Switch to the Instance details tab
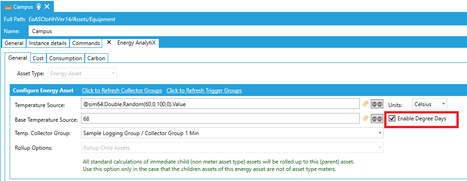 (x=48, y=43)
